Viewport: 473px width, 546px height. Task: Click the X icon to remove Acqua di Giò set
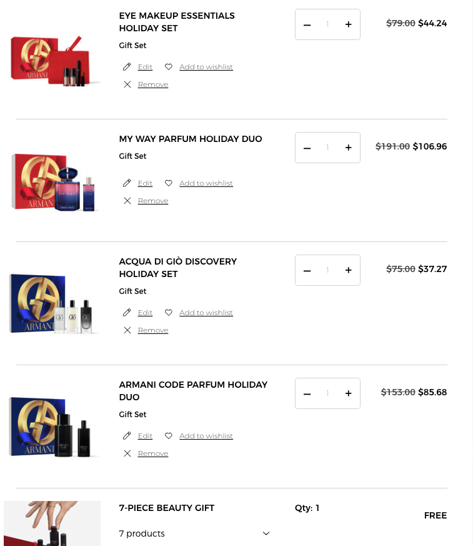click(x=127, y=330)
